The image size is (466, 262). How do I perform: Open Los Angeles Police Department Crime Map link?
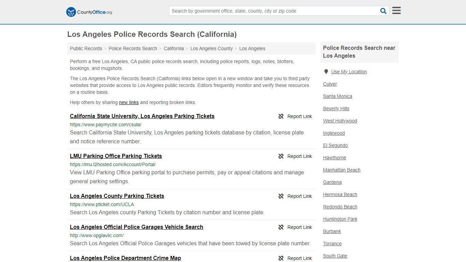coord(126,258)
